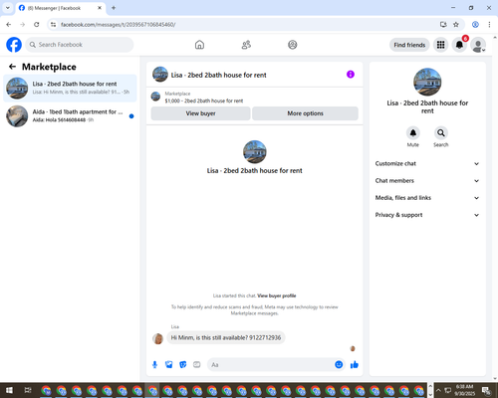Click the browser back arrow

pos(9,25)
